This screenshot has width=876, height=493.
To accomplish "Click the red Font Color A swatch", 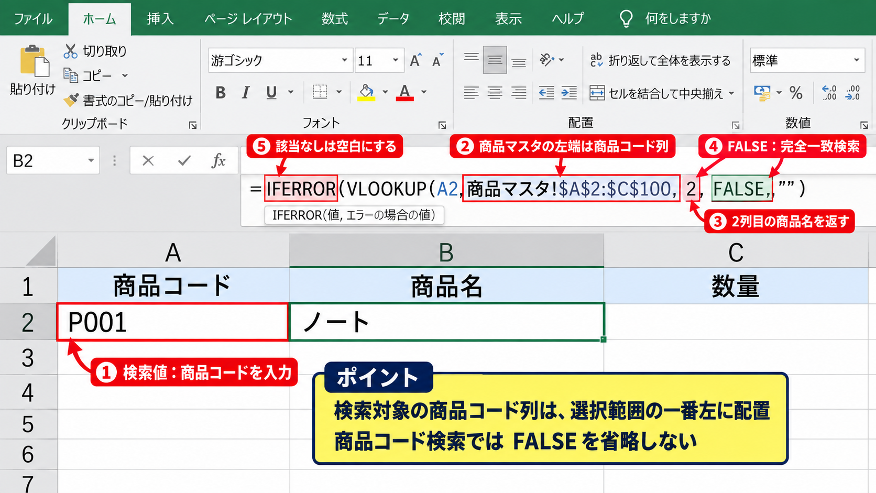I will [x=404, y=92].
